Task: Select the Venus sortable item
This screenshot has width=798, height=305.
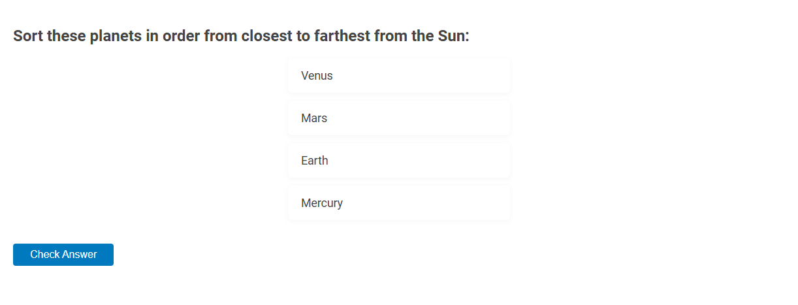Action: click(x=399, y=76)
